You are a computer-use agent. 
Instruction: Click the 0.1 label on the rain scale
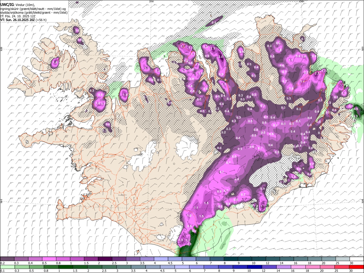3,271
